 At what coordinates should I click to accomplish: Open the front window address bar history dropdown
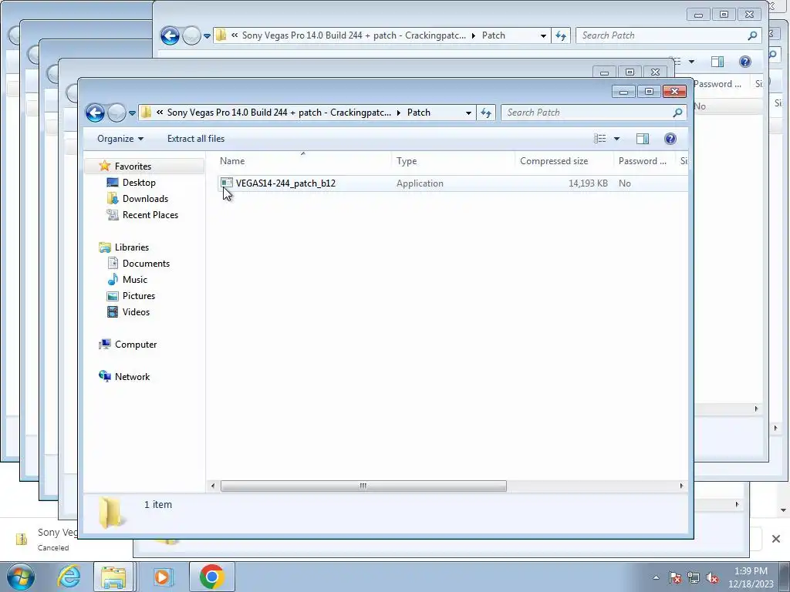(468, 113)
